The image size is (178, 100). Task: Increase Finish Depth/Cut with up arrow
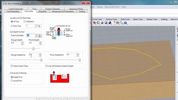[78, 54]
